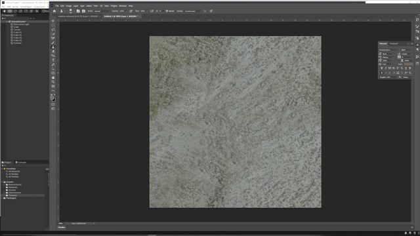Screen dimensions: 420x236
Task: Expand the Packages folder
Action: point(3,198)
